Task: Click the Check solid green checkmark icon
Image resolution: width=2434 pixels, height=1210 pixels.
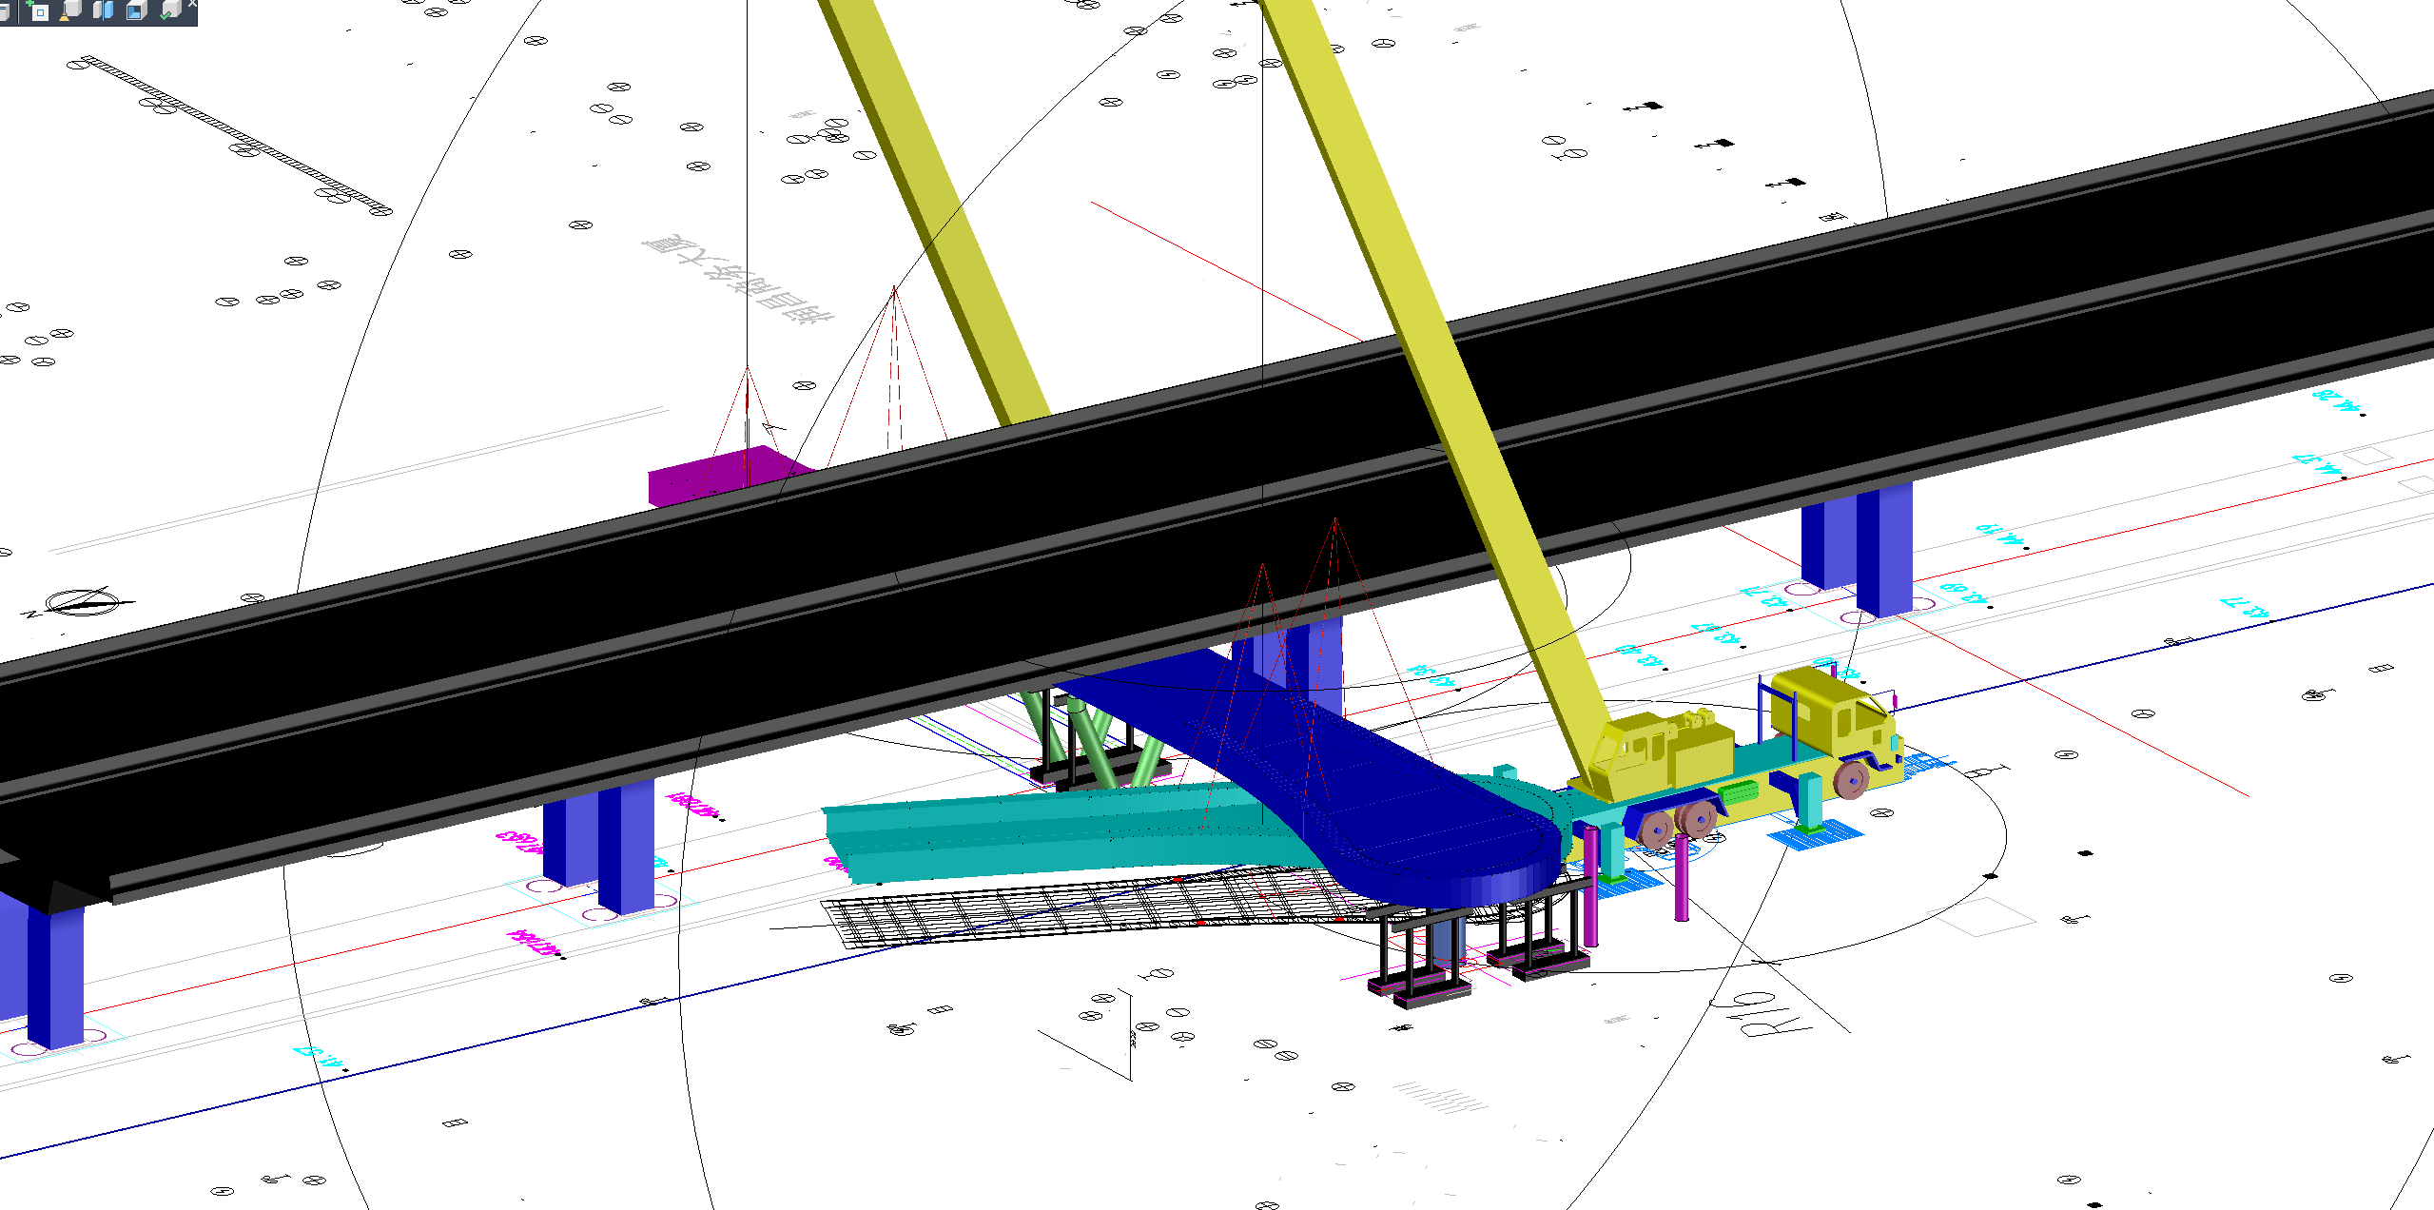Action: 170,10
